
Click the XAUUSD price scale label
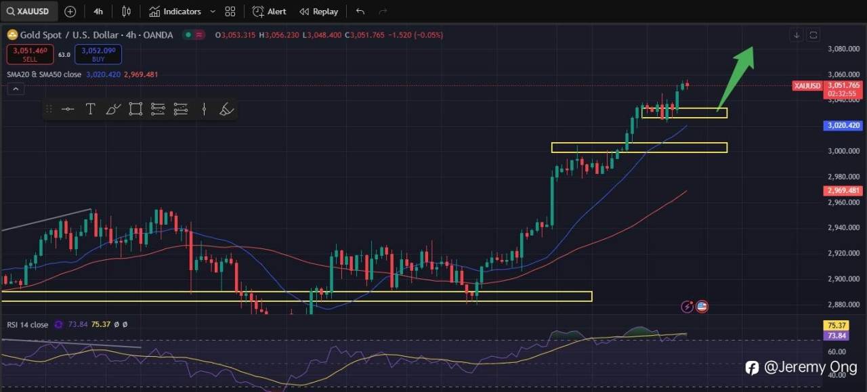[807, 86]
